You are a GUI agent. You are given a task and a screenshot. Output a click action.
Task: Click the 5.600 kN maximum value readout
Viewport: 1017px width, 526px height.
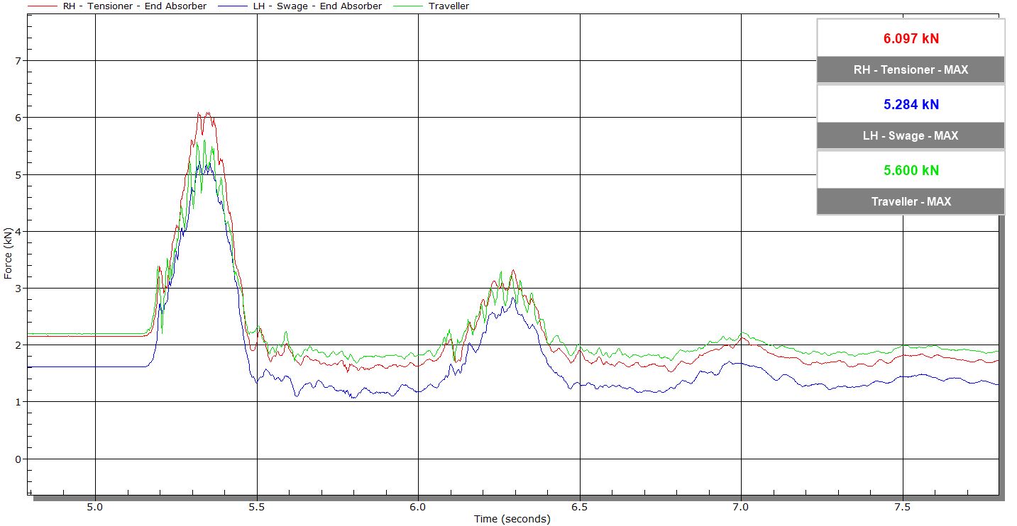click(911, 171)
